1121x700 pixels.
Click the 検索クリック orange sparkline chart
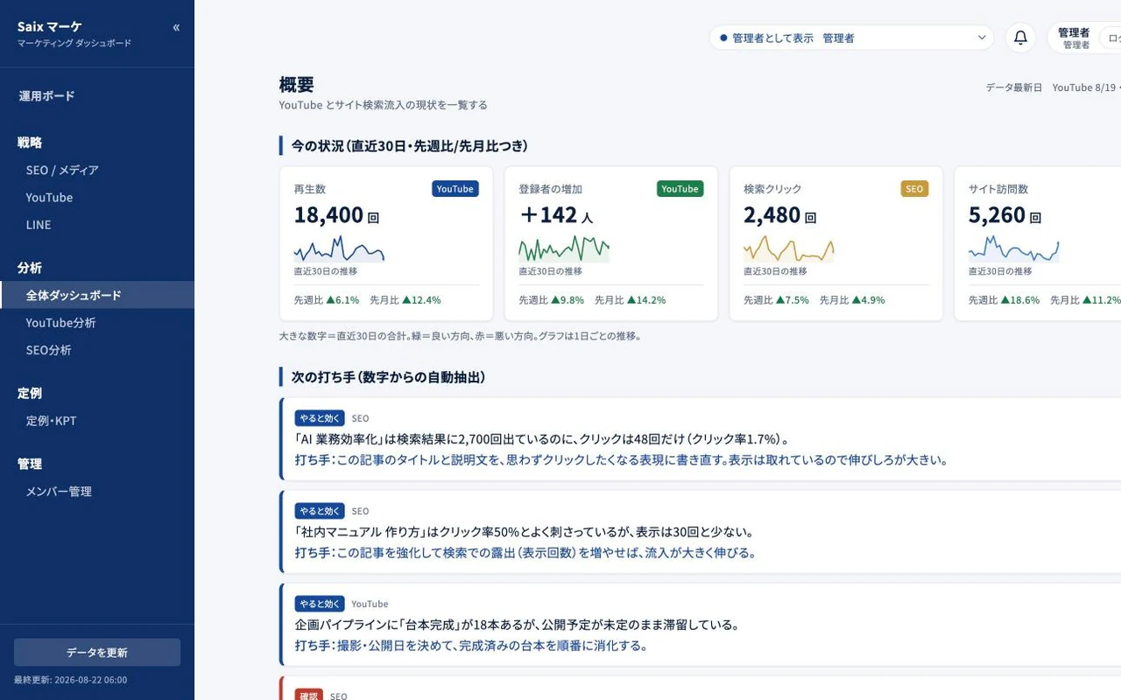[789, 248]
